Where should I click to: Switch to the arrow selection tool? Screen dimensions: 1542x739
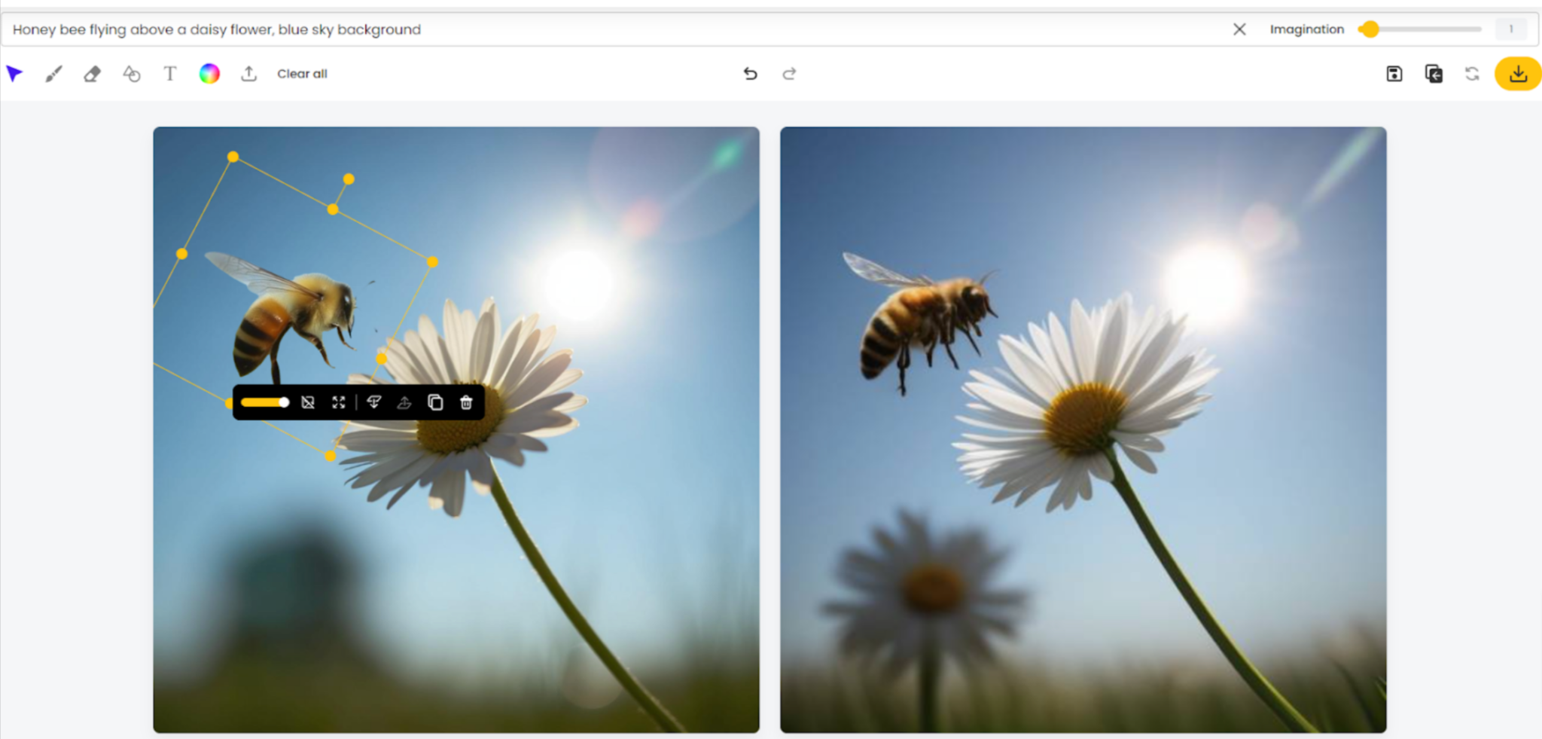coord(14,73)
